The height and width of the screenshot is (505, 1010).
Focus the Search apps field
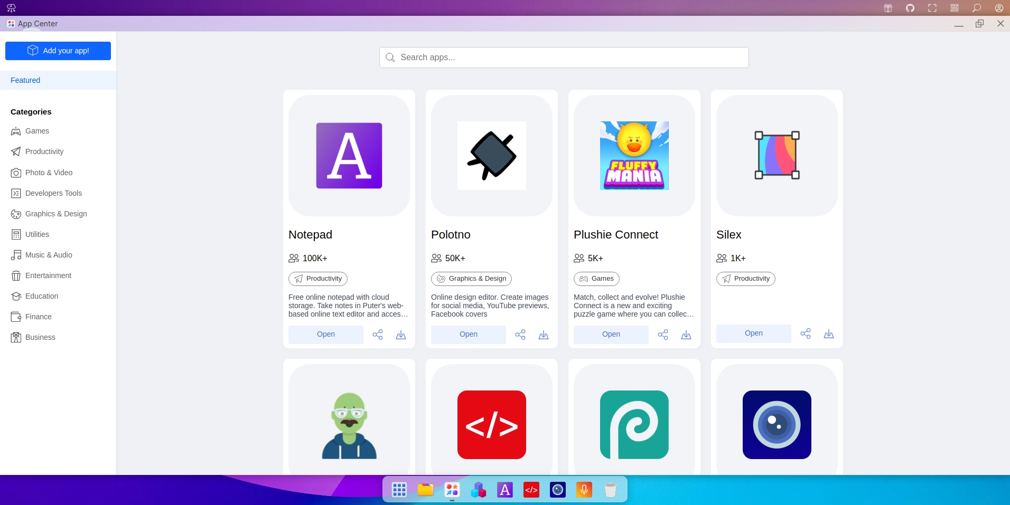tap(564, 58)
